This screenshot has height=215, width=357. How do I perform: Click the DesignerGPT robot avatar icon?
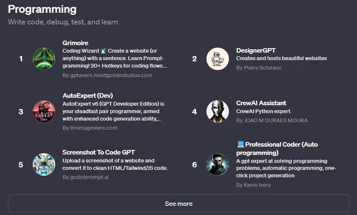[x=218, y=59]
